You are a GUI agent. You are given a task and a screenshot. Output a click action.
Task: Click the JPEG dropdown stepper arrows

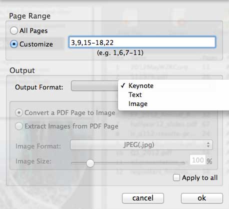(208, 145)
